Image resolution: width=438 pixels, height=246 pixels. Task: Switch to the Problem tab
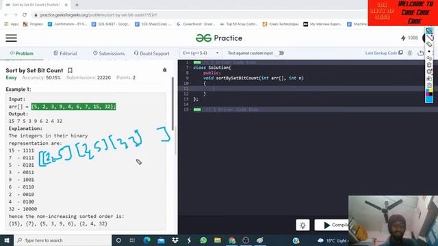pos(21,53)
